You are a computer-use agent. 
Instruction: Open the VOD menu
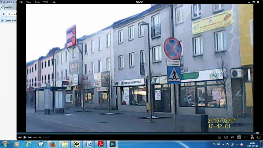45,2
